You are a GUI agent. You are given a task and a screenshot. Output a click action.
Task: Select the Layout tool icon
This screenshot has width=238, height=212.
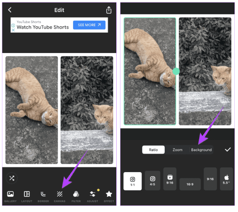coord(27,194)
